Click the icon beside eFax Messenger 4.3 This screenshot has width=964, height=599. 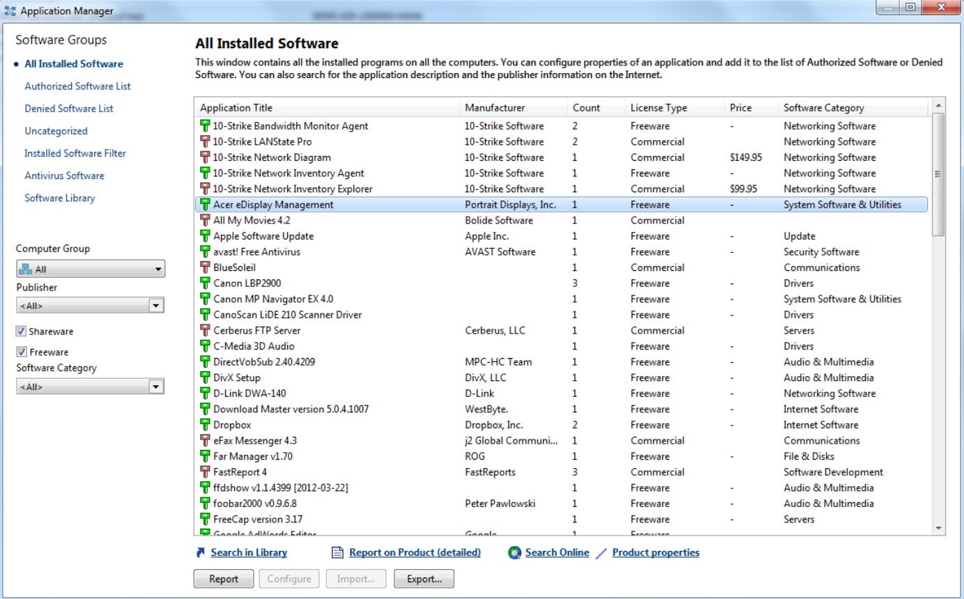[x=205, y=440]
